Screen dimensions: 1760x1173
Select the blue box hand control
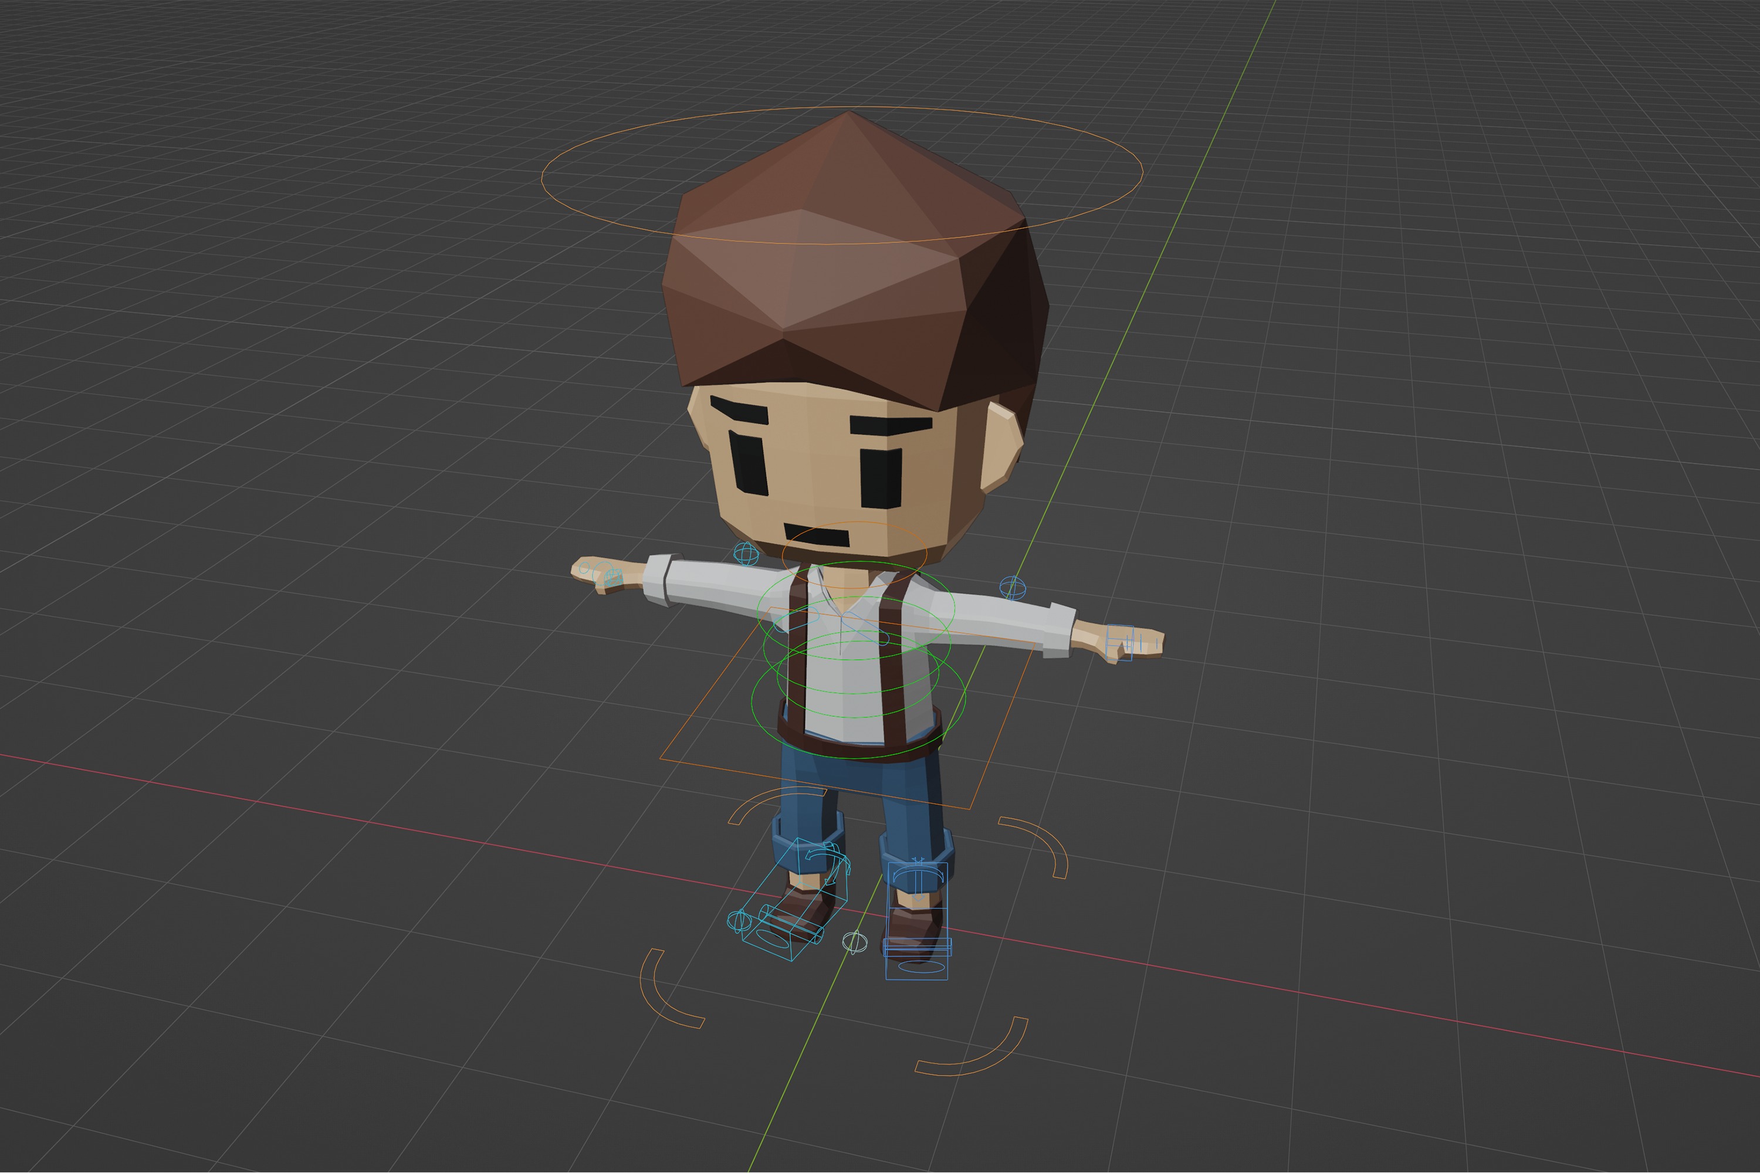coord(1120,643)
